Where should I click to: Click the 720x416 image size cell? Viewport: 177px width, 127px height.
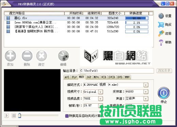[113, 22]
